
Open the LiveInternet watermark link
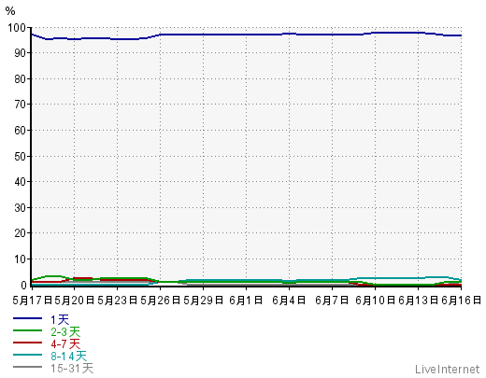point(447,370)
